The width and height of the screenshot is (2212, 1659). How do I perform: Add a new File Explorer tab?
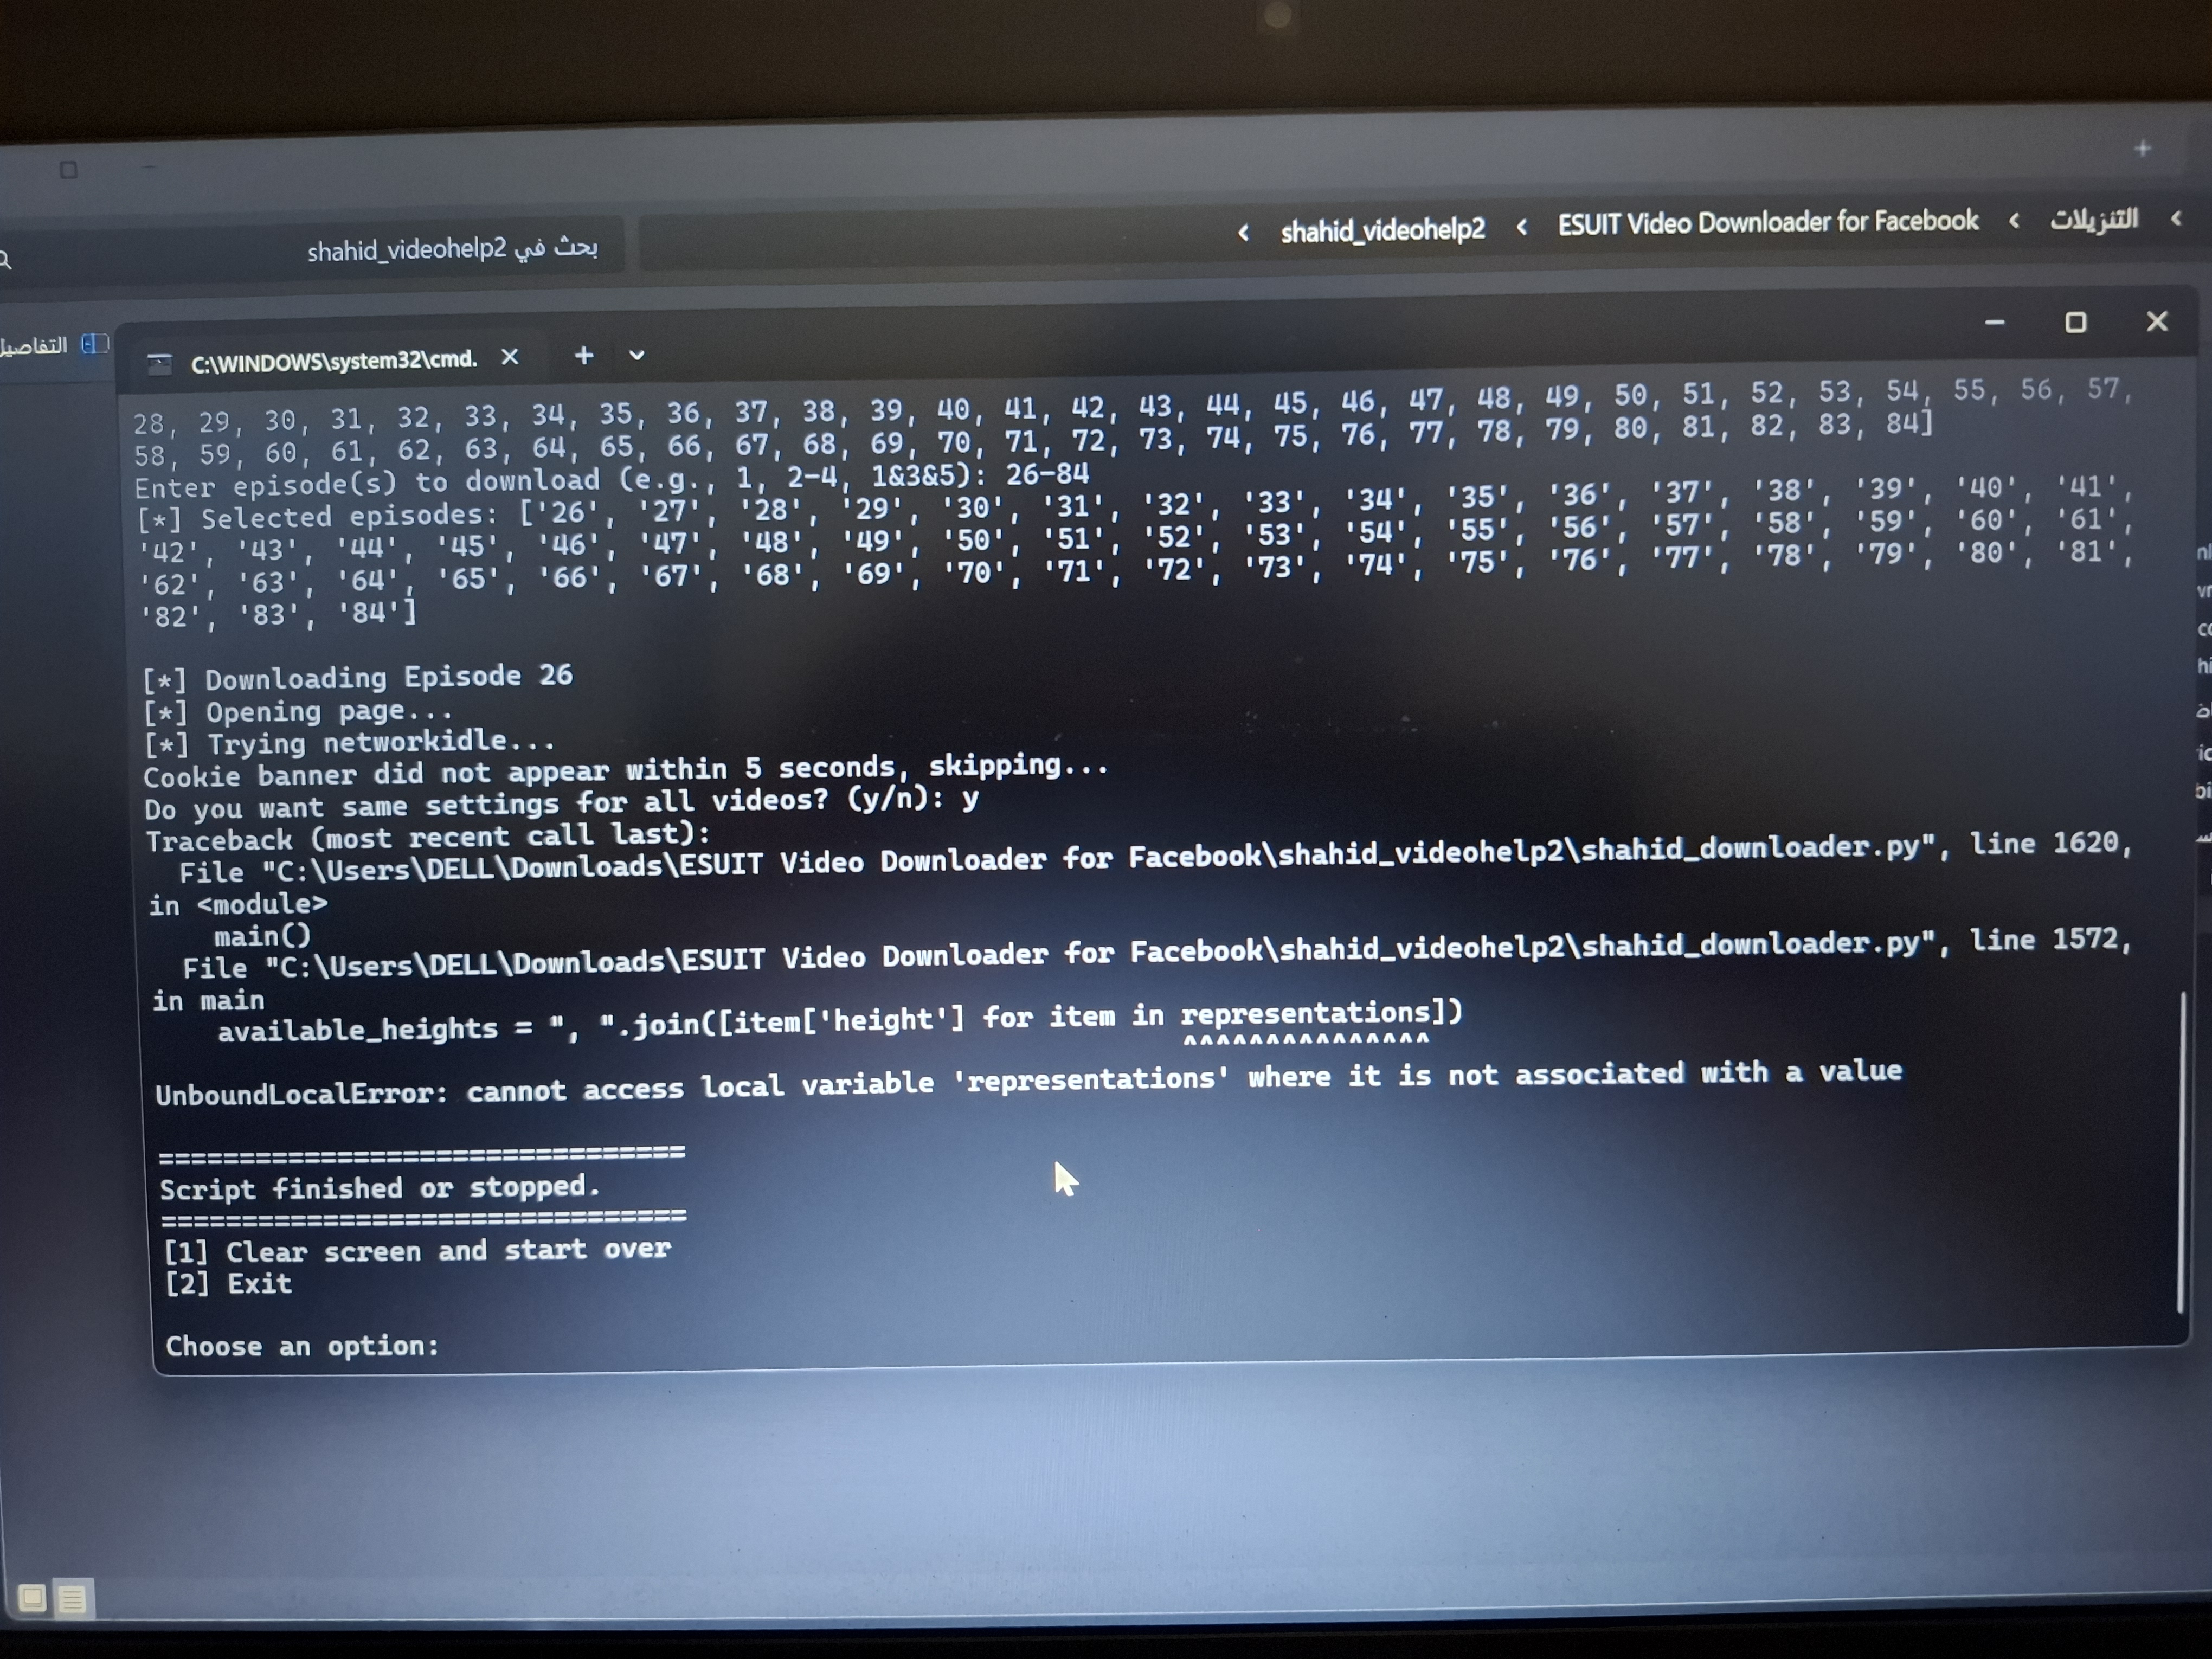tap(2142, 149)
